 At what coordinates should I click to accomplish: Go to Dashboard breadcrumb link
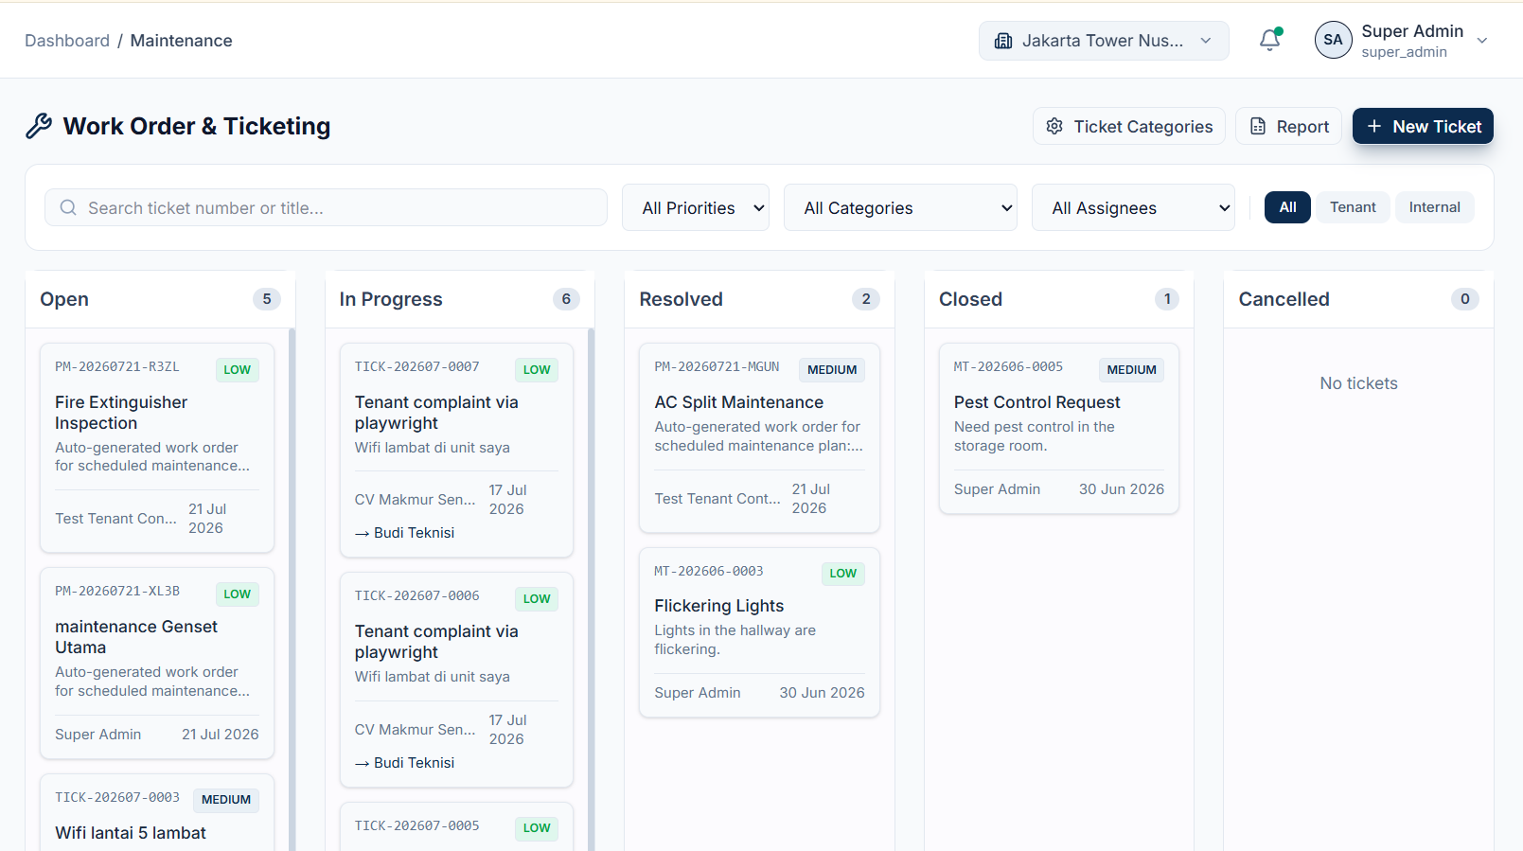point(67,41)
